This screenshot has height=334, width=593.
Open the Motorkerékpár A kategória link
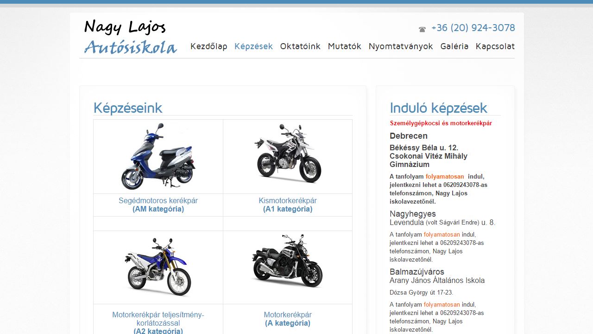(288, 319)
